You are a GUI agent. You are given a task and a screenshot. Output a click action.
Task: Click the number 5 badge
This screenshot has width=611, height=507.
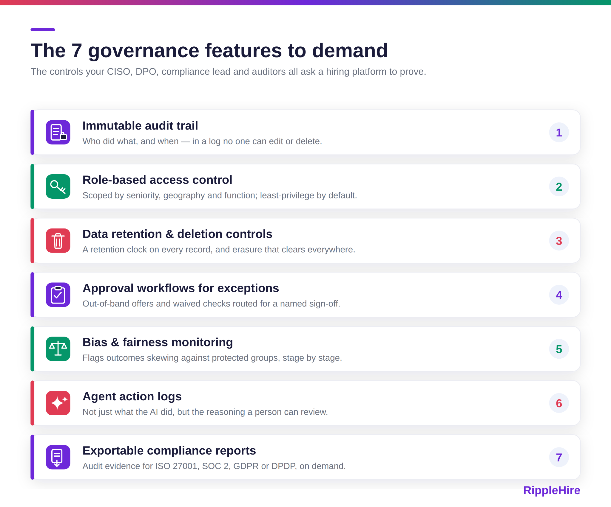pos(559,349)
